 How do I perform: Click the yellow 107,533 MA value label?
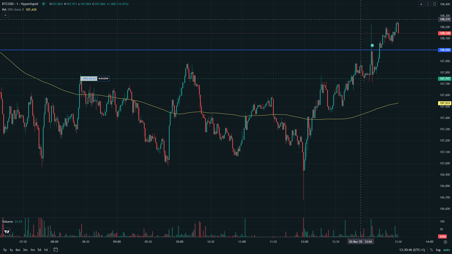tap(445, 103)
